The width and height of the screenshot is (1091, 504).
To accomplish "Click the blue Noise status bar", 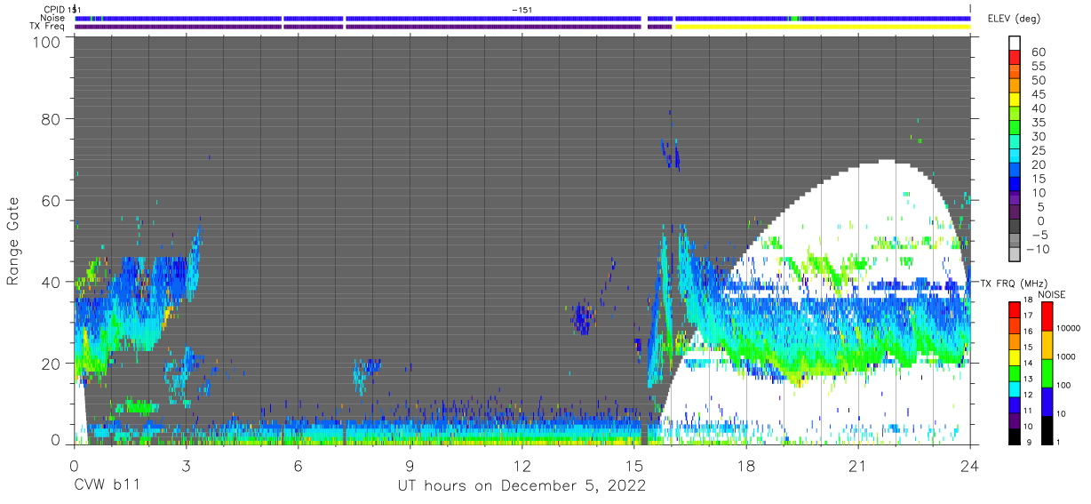I will coord(522,18).
